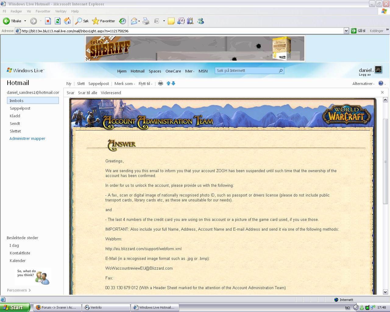The image size is (390, 312).
Task: Open the Spaces link
Action: (x=155, y=71)
